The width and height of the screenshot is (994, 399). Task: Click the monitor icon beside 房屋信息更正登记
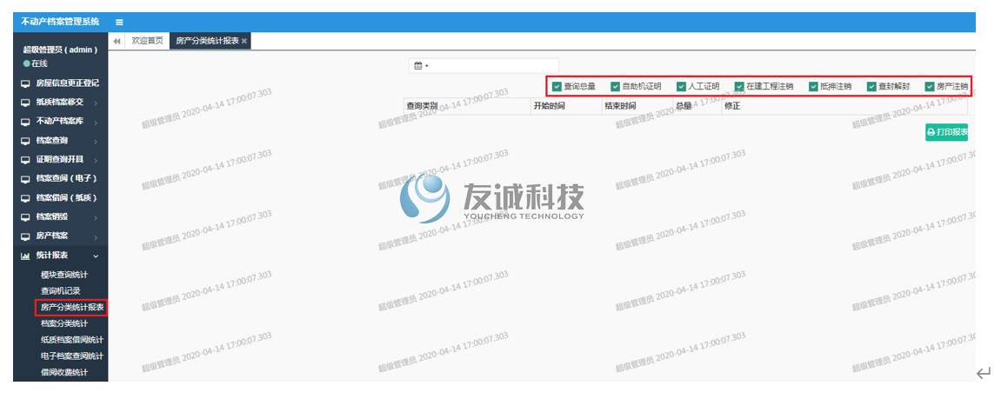coord(25,83)
